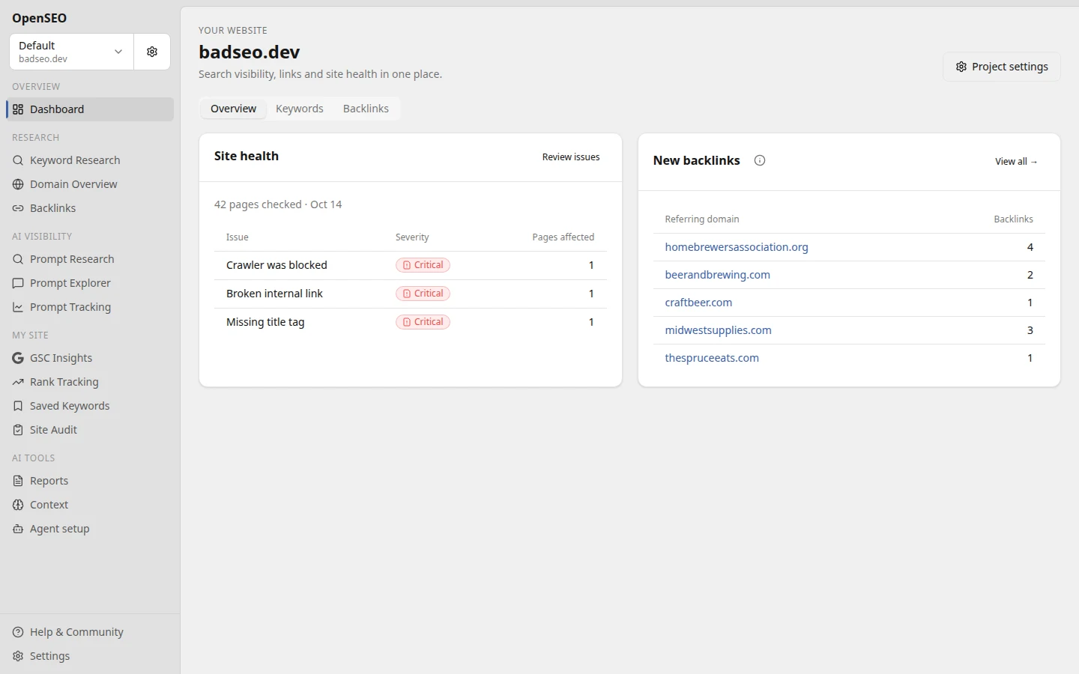Click the Help & Community question icon
The height and width of the screenshot is (674, 1079).
(18, 632)
